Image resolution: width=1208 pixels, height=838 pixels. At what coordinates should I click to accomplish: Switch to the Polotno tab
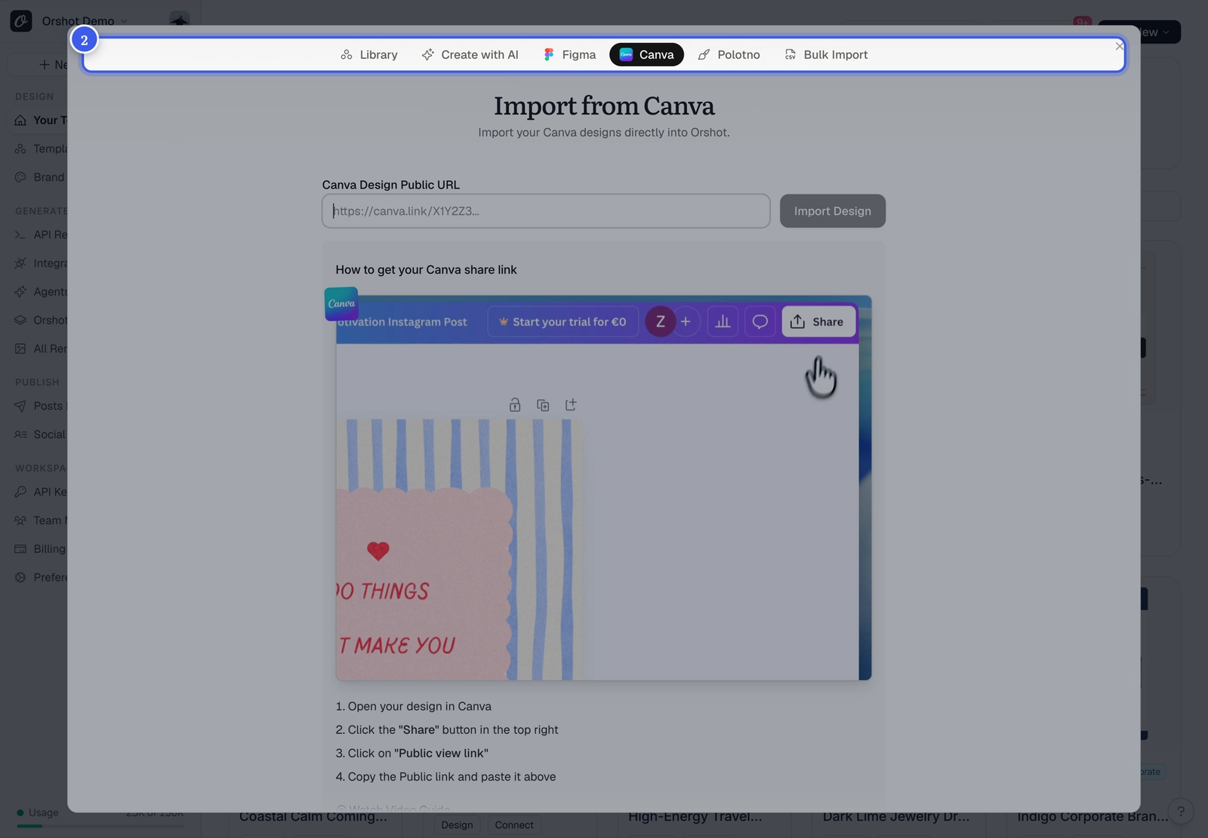(729, 54)
